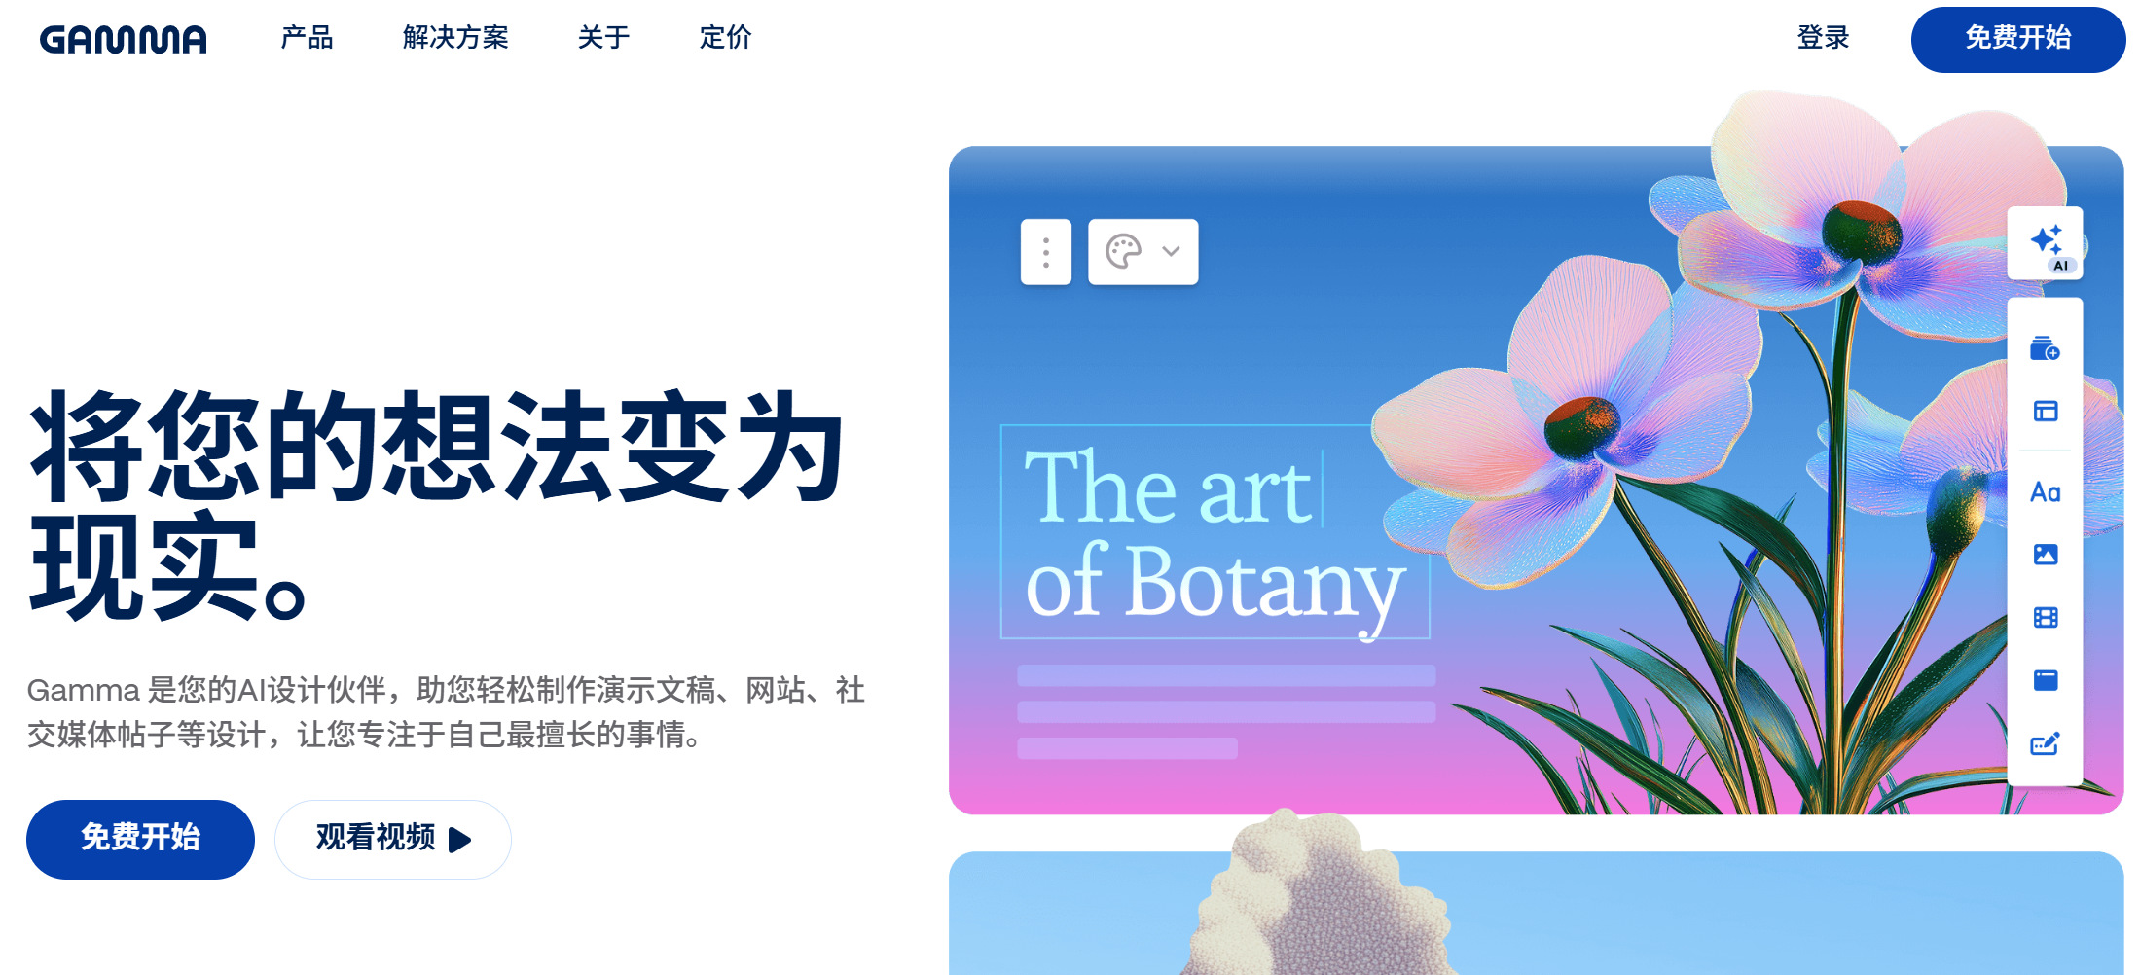Click the AI sparkle icon in sidebar
This screenshot has width=2140, height=975.
click(x=2045, y=243)
